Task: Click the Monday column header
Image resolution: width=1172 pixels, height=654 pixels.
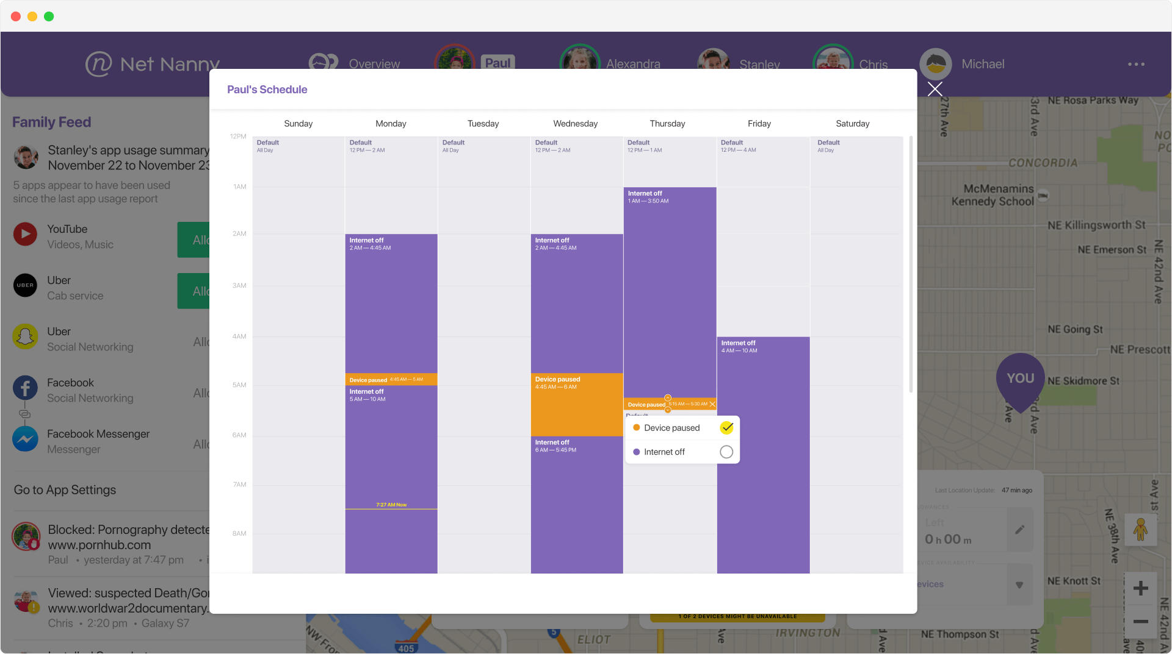Action: tap(391, 124)
